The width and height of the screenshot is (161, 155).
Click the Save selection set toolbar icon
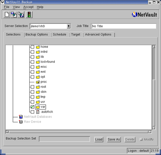coord(21,15)
